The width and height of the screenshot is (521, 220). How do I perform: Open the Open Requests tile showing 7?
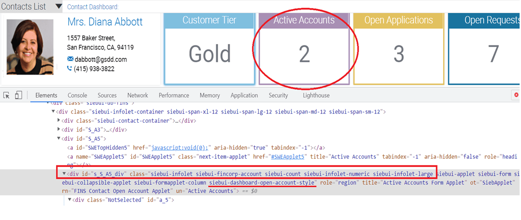(484, 49)
